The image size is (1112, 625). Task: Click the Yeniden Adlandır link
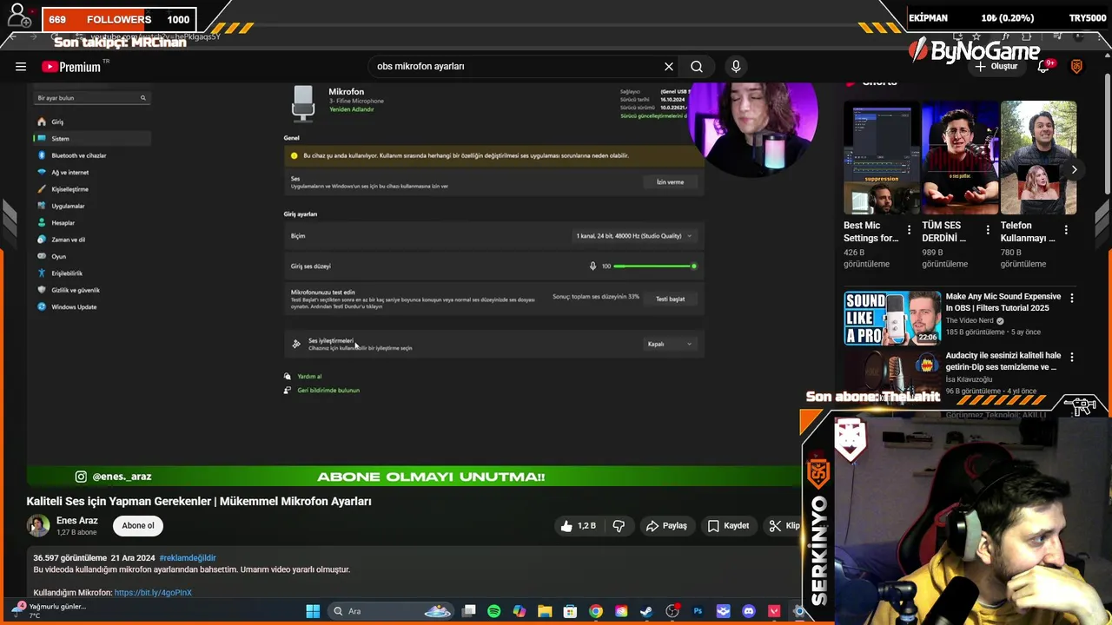[x=351, y=109]
